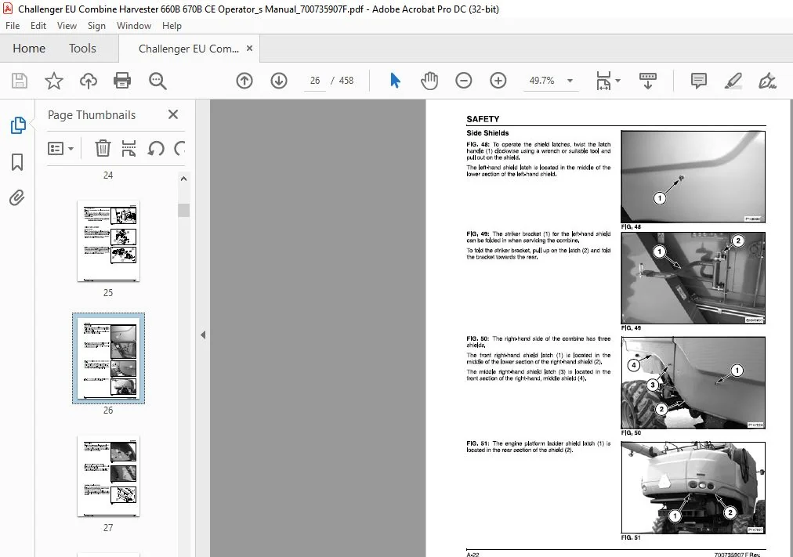The height and width of the screenshot is (557, 793).
Task: Open the sign document tool
Action: (767, 81)
